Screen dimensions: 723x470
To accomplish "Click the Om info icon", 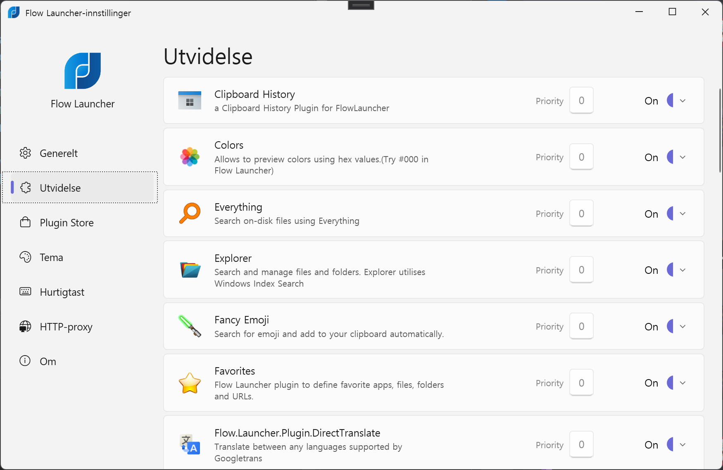I will [25, 361].
